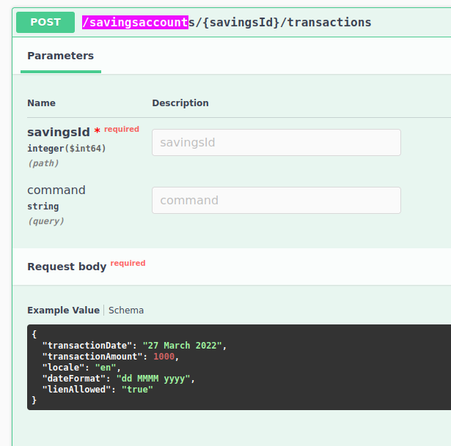Viewport: 451px width, 446px height.
Task: Click the command parameter name label
Action: (56, 190)
